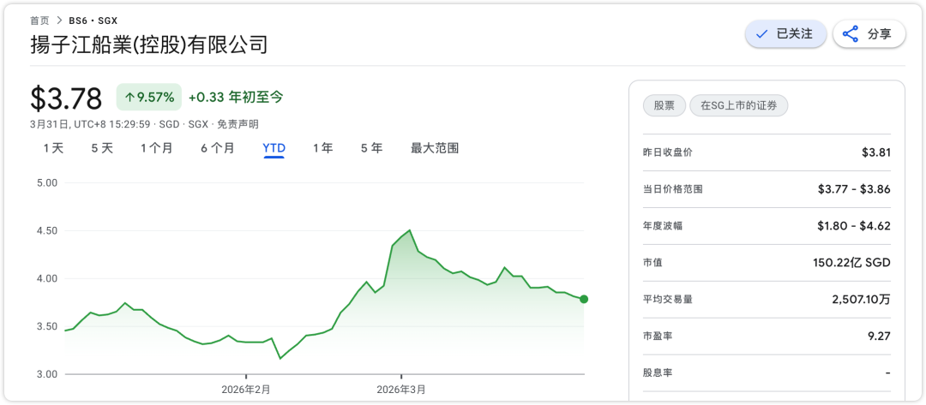Click the chart peak near 2026年3月
Image resolution: width=926 pixels, height=405 pixels.
coord(410,230)
